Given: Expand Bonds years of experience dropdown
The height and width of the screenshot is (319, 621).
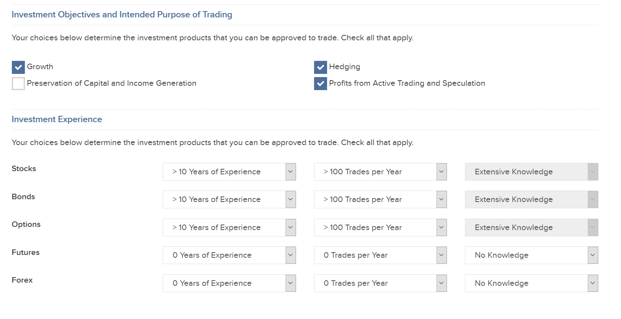Looking at the screenshot, I should click(229, 200).
